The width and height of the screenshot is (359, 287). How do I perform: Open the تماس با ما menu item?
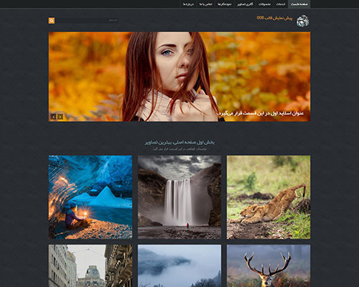(x=205, y=4)
